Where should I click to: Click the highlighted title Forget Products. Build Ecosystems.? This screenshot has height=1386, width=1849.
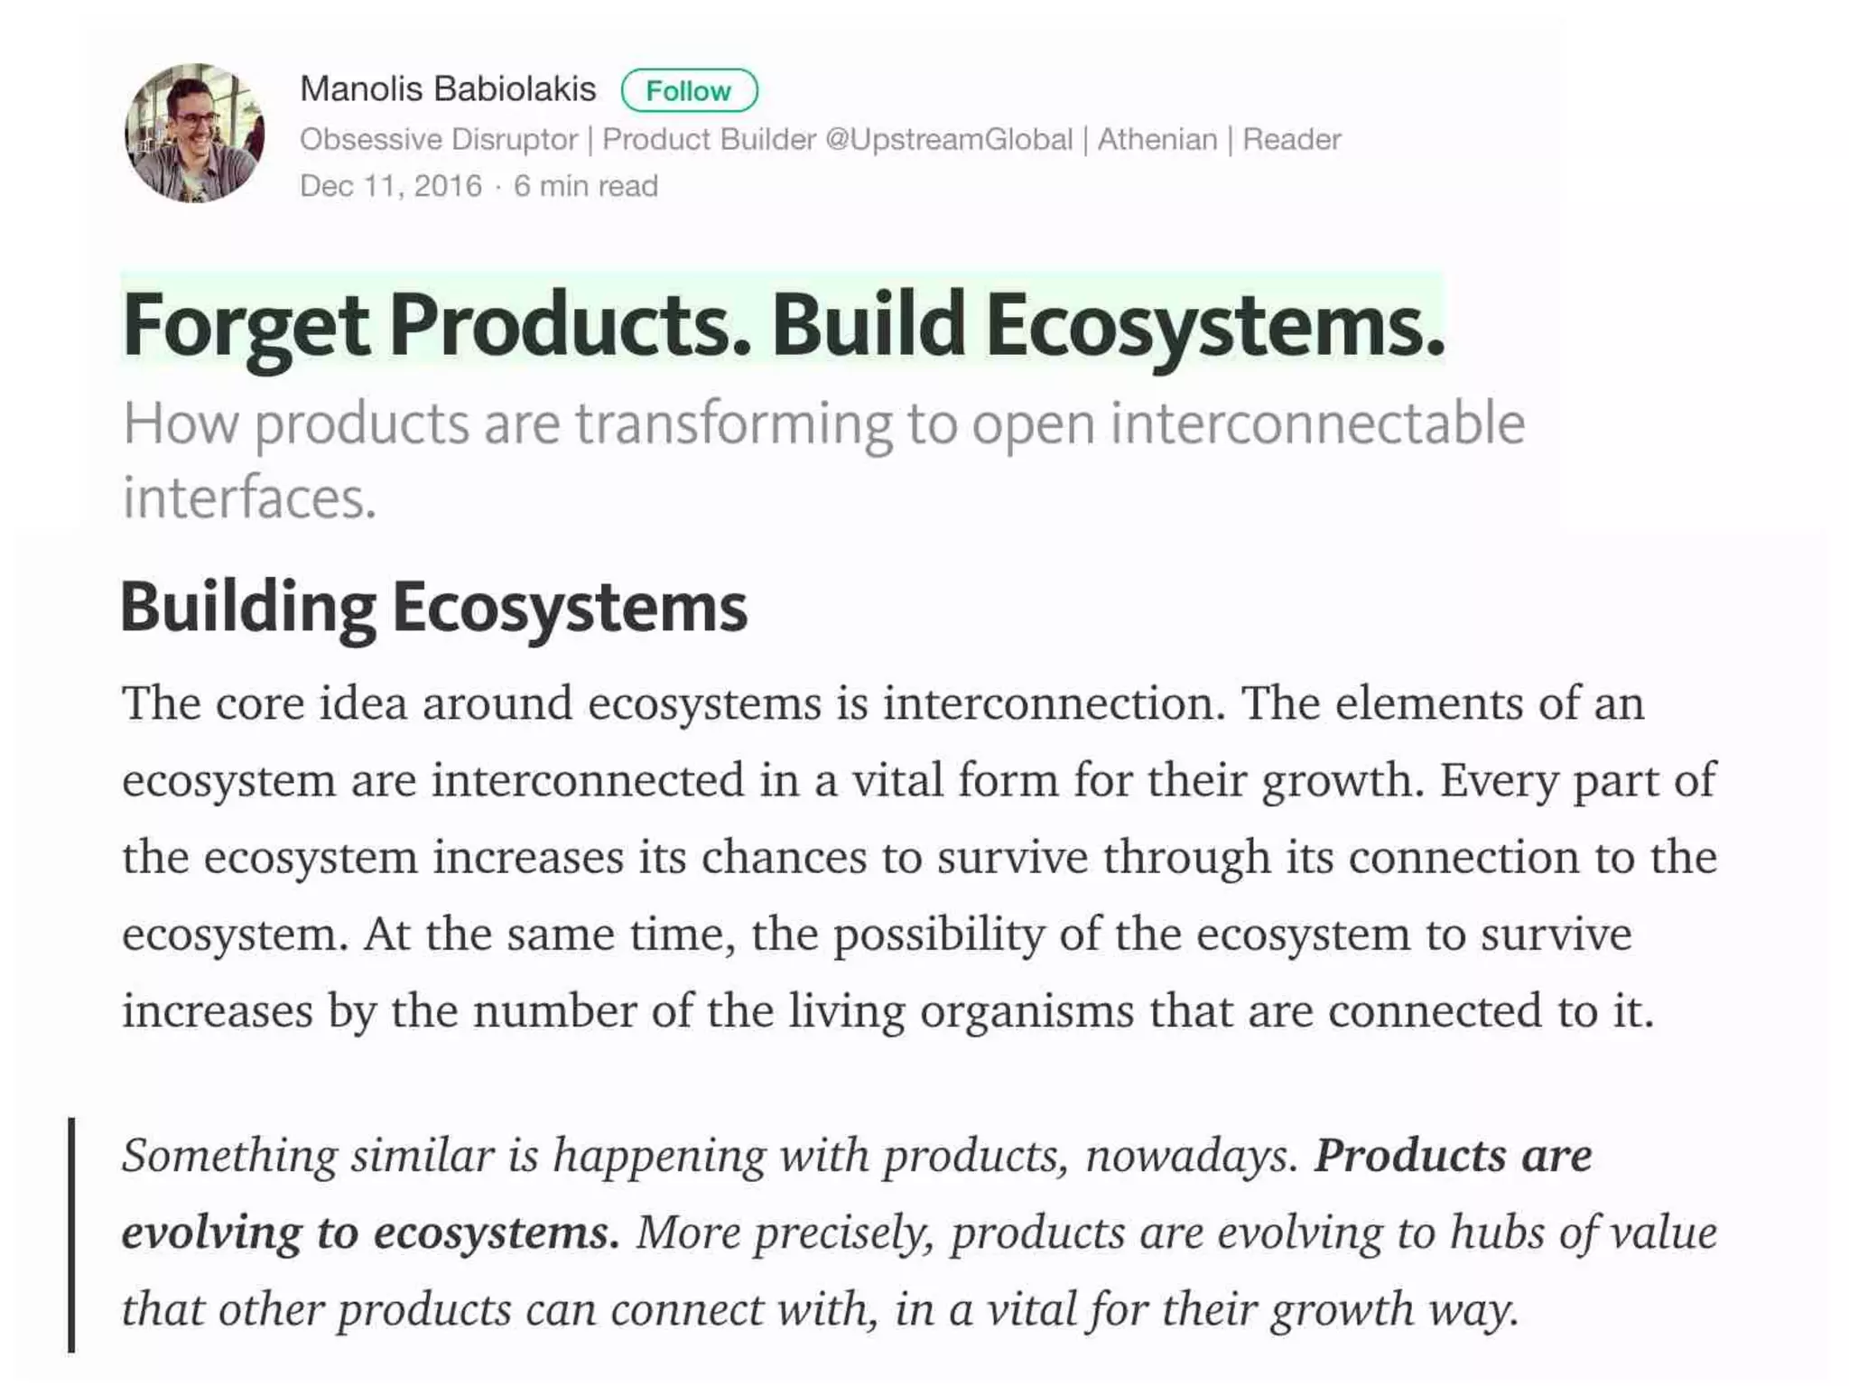[x=784, y=325]
